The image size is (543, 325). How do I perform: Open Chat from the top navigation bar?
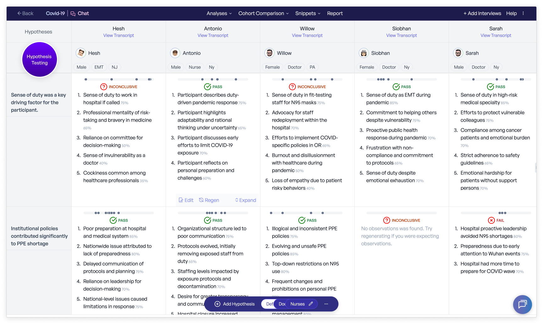pyautogui.click(x=80, y=13)
